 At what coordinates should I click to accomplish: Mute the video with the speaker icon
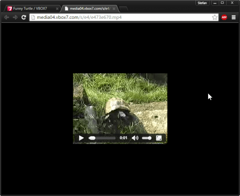point(135,138)
